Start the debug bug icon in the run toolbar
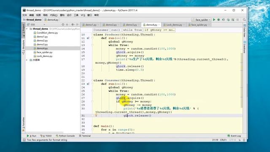This screenshot has height=152, width=270. coord(219,20)
